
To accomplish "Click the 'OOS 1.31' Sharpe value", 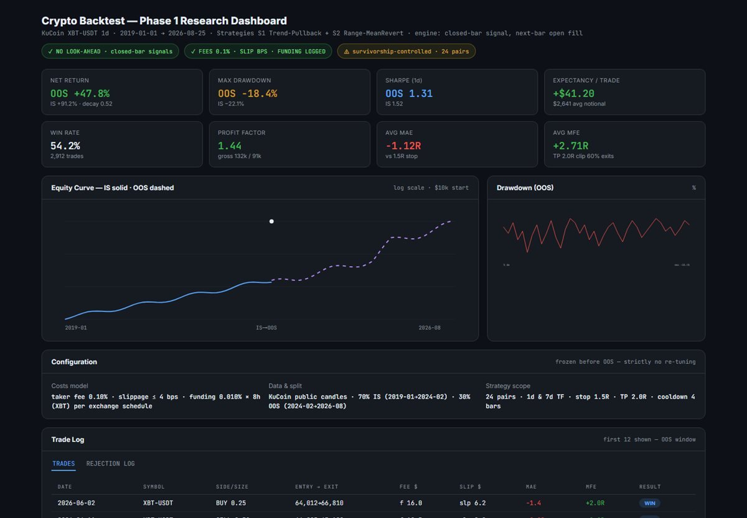I will tap(409, 93).
